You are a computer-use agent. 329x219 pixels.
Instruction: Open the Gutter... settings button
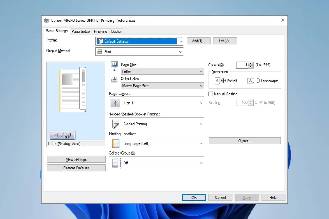(x=245, y=141)
